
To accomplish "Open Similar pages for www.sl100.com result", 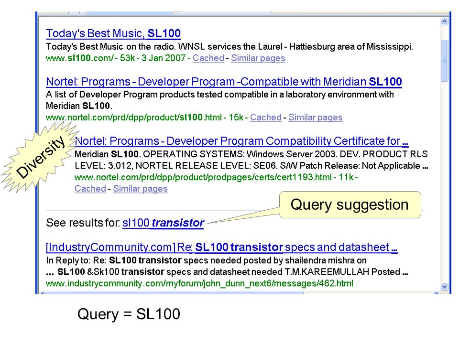I will [258, 58].
